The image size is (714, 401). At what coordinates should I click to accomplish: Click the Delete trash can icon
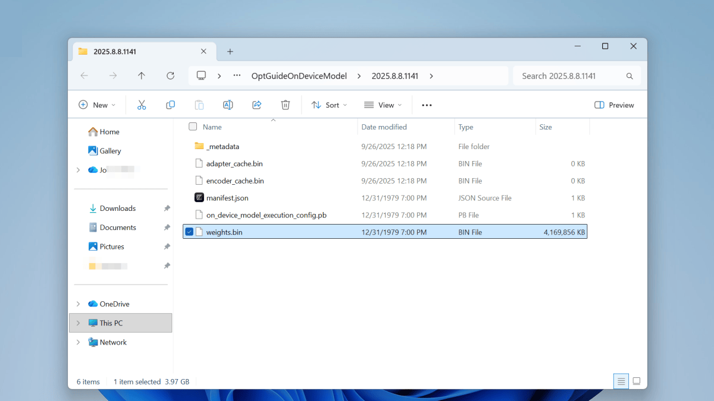tap(286, 105)
